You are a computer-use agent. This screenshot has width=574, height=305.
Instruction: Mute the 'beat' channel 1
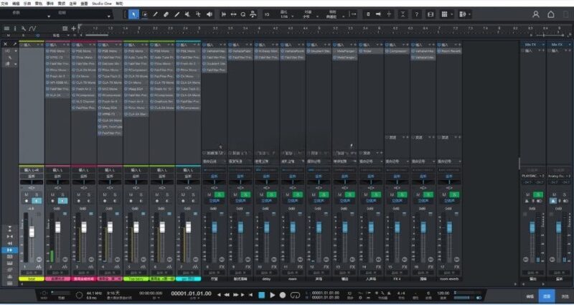(x=27, y=194)
